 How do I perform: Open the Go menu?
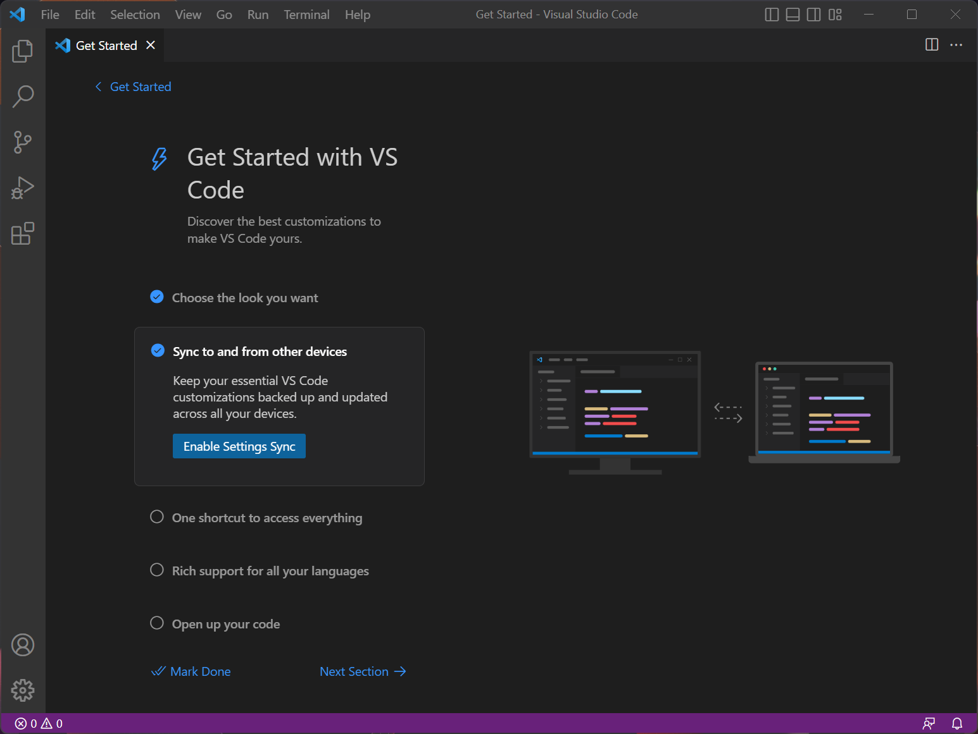tap(224, 15)
